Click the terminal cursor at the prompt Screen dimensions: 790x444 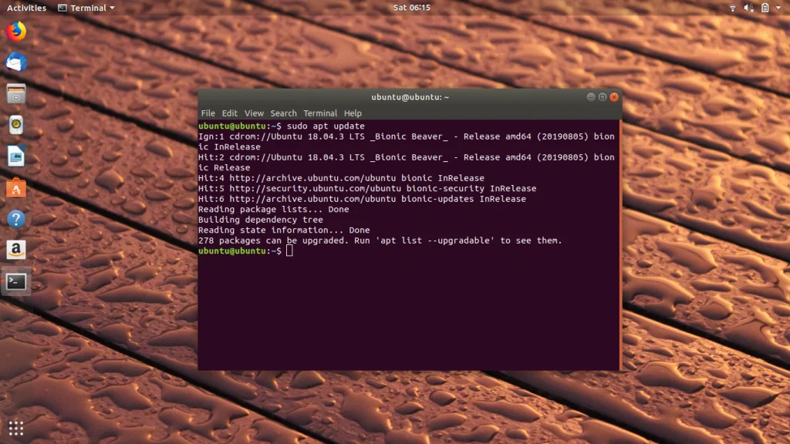pyautogui.click(x=289, y=251)
